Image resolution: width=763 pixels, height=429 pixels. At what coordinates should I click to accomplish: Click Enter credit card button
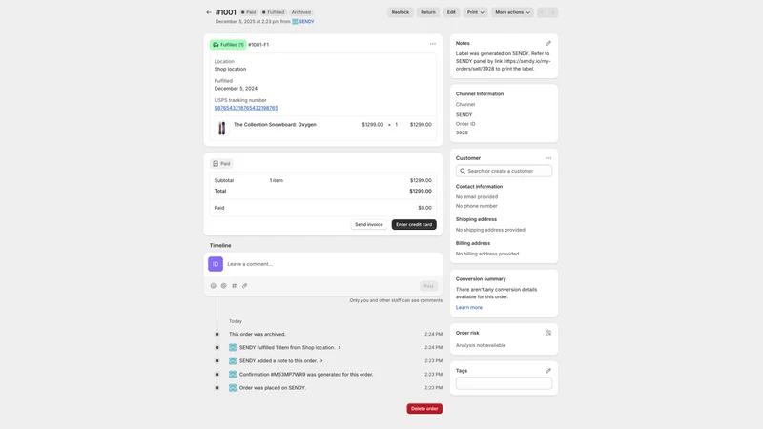(414, 225)
